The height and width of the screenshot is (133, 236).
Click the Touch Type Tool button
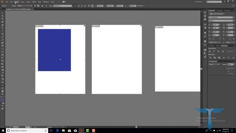pos(217,14)
